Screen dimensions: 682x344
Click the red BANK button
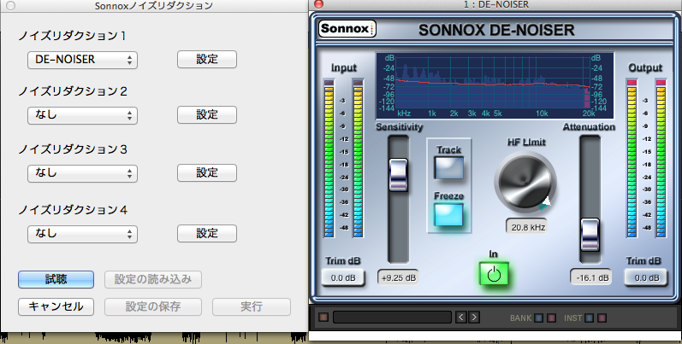pyautogui.click(x=551, y=318)
